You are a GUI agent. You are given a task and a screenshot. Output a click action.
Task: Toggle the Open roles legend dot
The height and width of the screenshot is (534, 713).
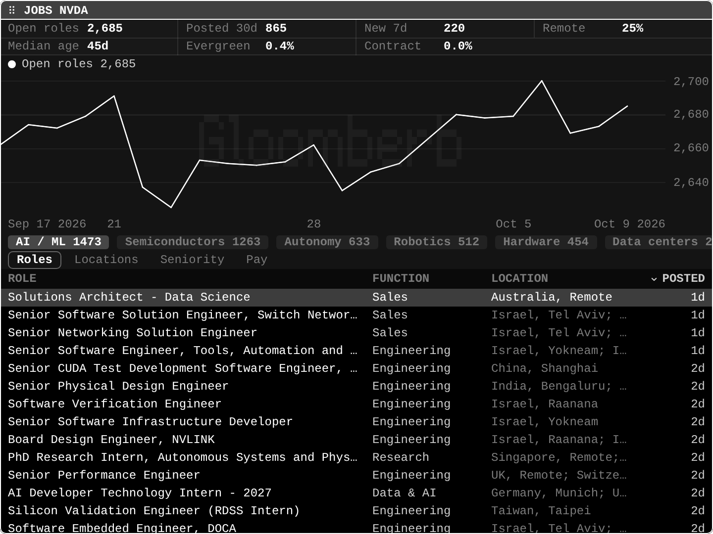12,64
